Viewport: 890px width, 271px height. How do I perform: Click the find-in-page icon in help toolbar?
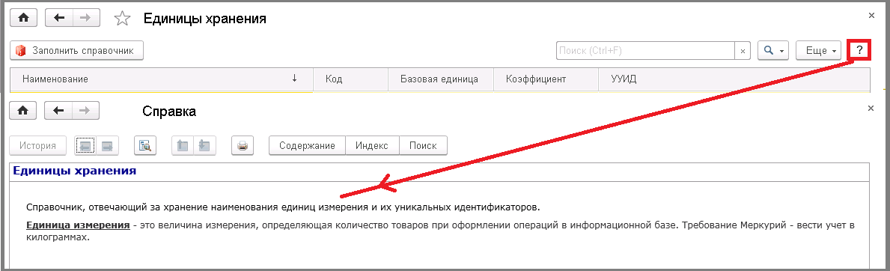(145, 145)
